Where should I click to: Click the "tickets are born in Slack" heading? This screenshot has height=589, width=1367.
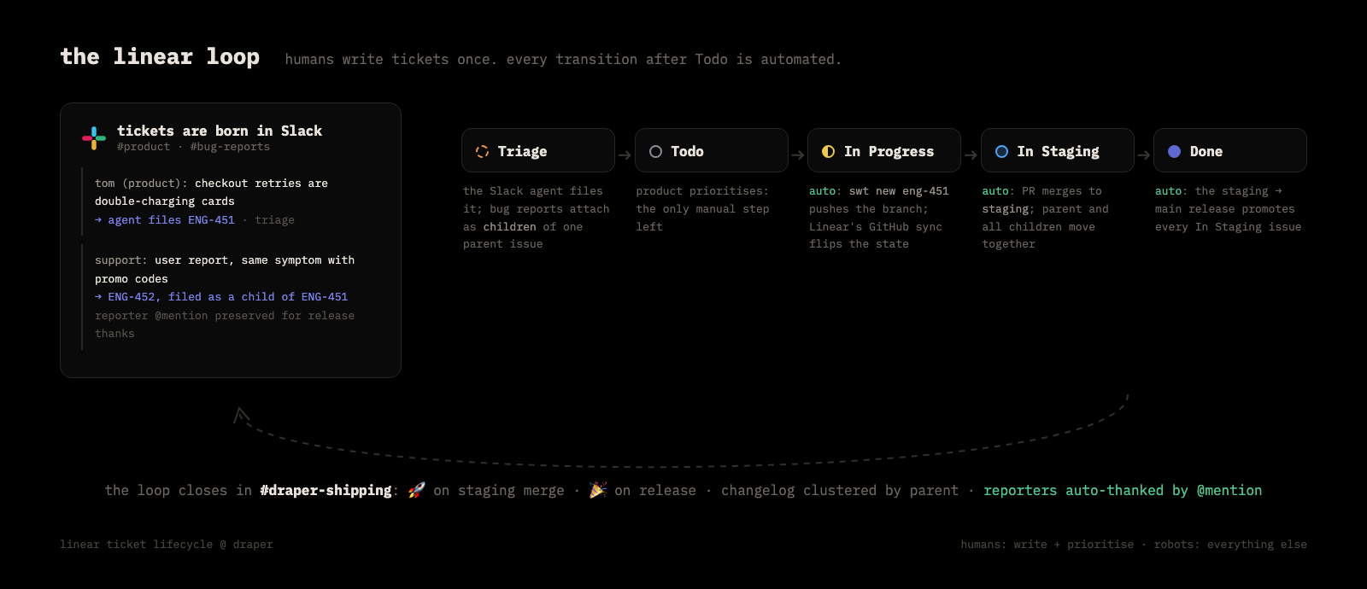click(220, 131)
